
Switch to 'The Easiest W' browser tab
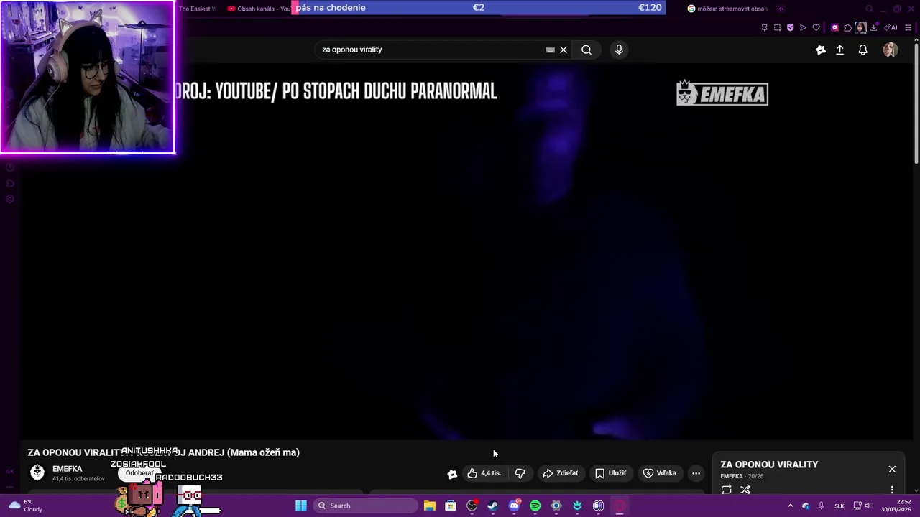[x=197, y=9]
